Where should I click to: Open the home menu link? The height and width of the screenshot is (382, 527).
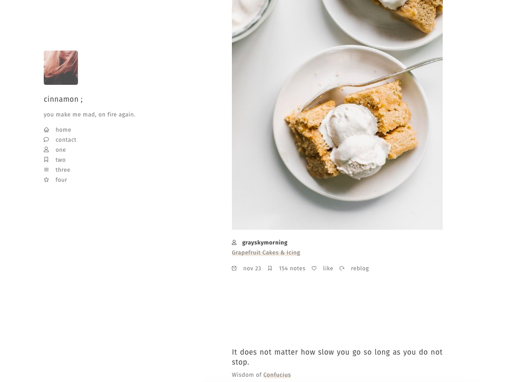63,130
